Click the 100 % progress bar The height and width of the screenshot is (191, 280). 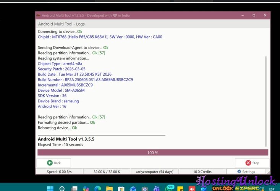(x=153, y=153)
